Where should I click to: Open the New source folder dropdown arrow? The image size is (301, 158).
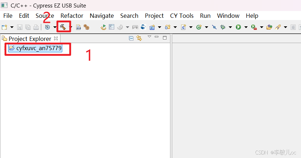[175, 27]
